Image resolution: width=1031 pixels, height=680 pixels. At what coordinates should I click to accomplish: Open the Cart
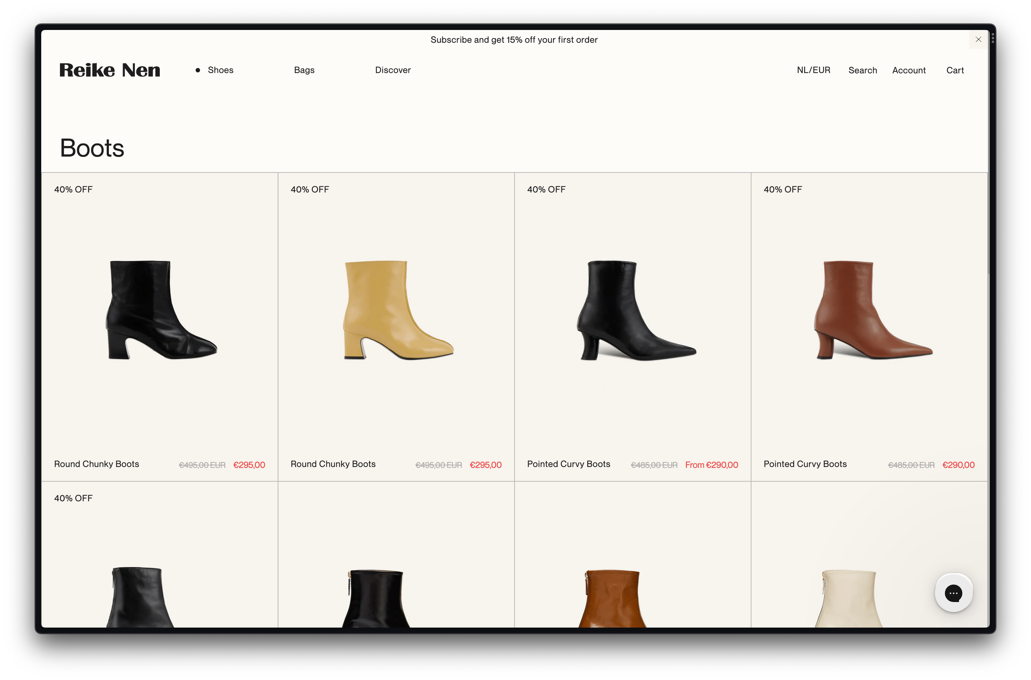pos(955,70)
